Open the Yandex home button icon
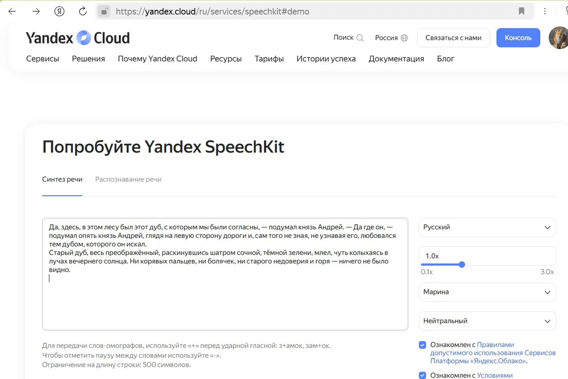Image resolution: width=568 pixels, height=379 pixels. (59, 11)
